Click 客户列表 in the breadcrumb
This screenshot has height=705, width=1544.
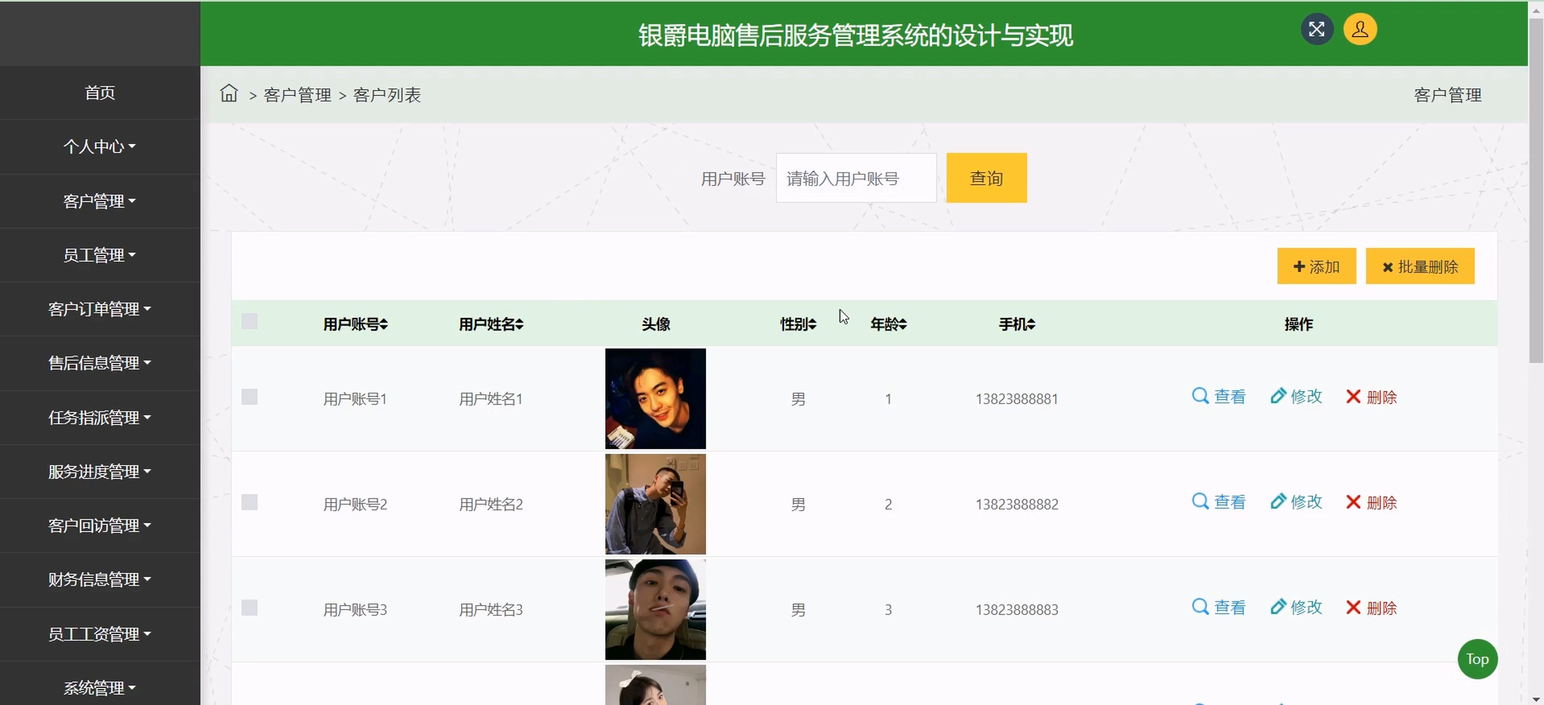point(387,95)
